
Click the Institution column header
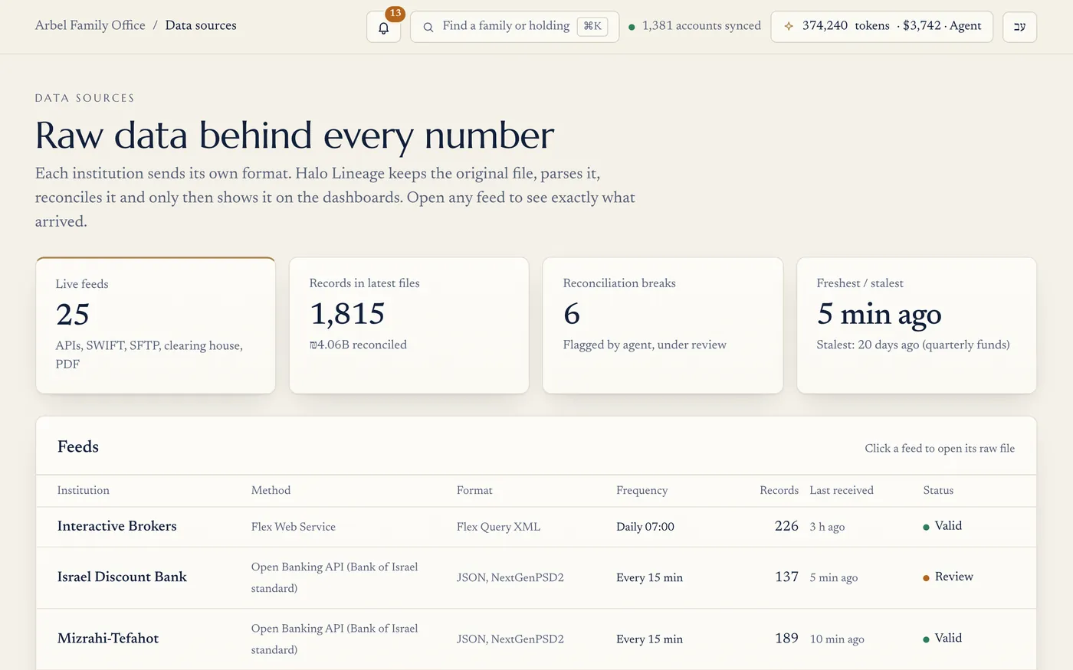pos(84,490)
